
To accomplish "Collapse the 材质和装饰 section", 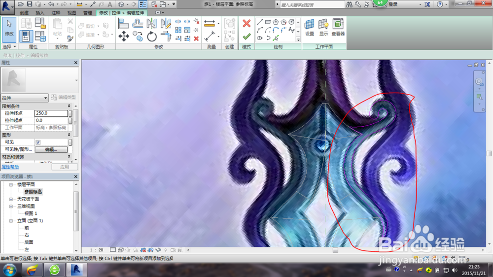I will [x=69, y=156].
